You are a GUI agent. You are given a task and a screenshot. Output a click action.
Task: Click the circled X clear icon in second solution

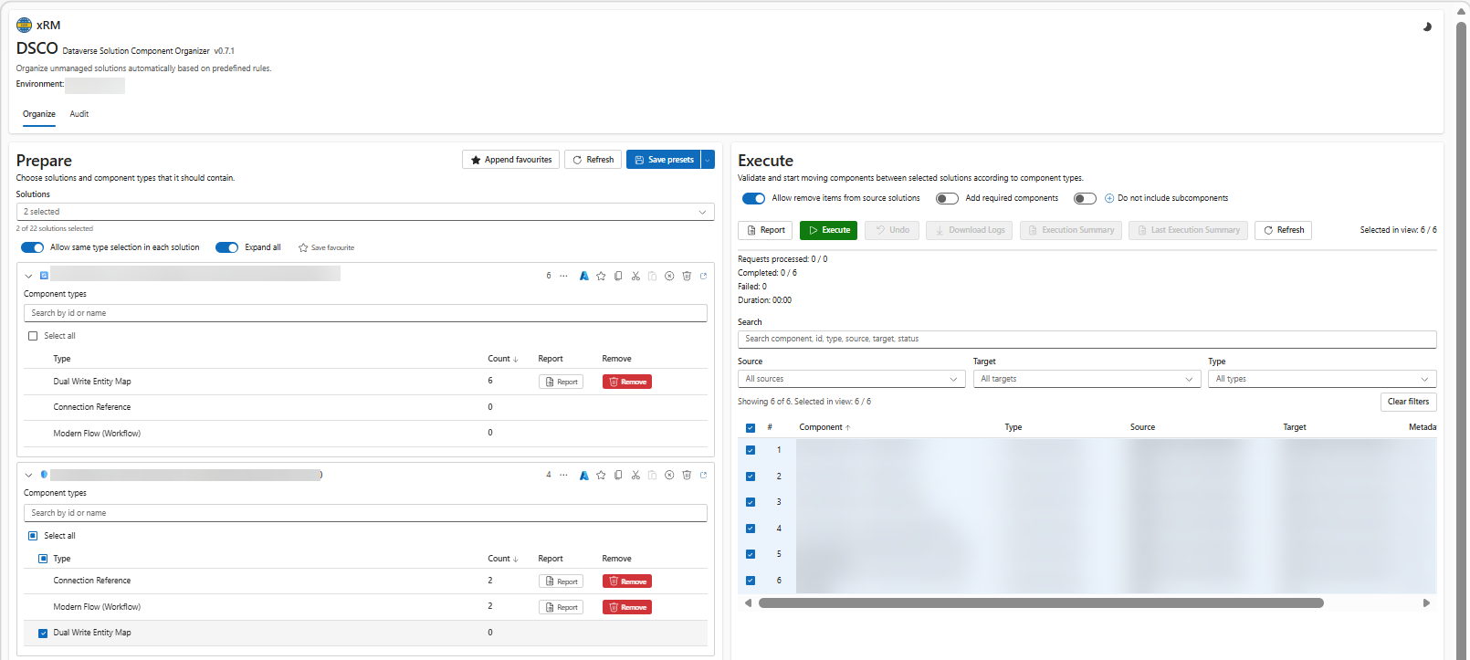point(669,475)
